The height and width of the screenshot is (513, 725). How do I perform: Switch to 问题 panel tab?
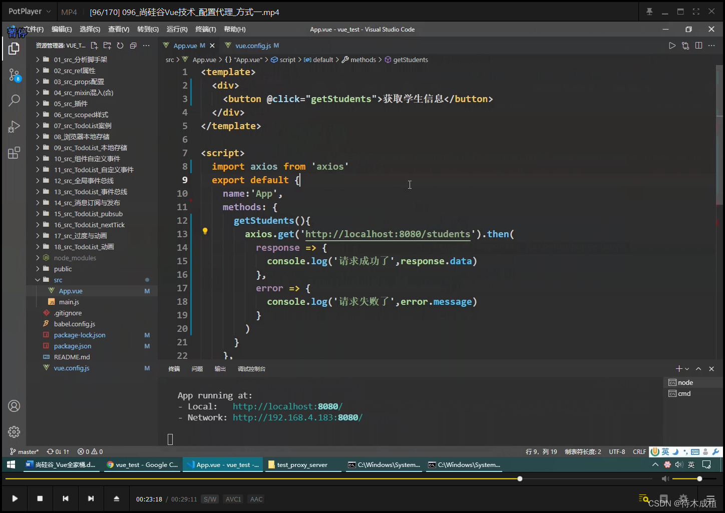[x=197, y=369]
